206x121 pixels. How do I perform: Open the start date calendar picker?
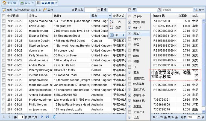130,10
